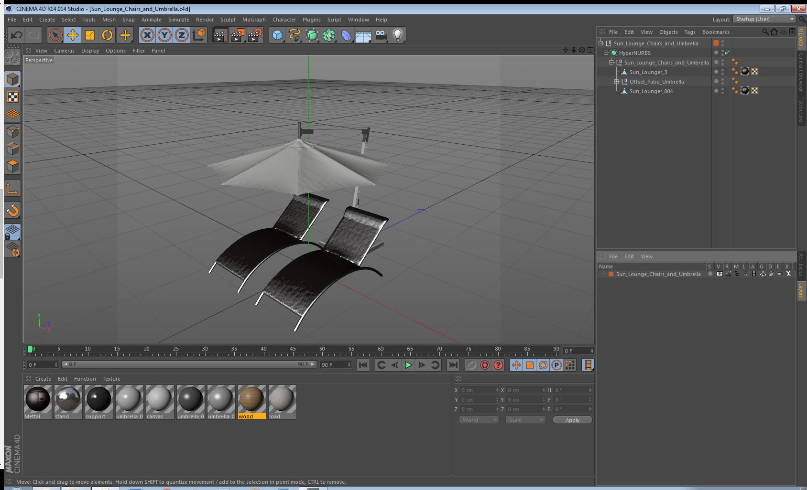Jump to start of animation
807x490 pixels.
[x=363, y=365]
